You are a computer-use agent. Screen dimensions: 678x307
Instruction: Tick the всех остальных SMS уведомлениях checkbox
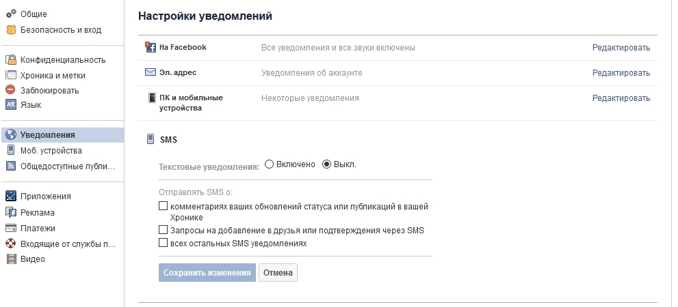click(x=163, y=242)
